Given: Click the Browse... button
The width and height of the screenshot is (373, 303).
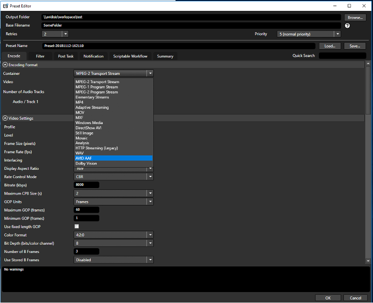Looking at the screenshot, I should (355, 17).
